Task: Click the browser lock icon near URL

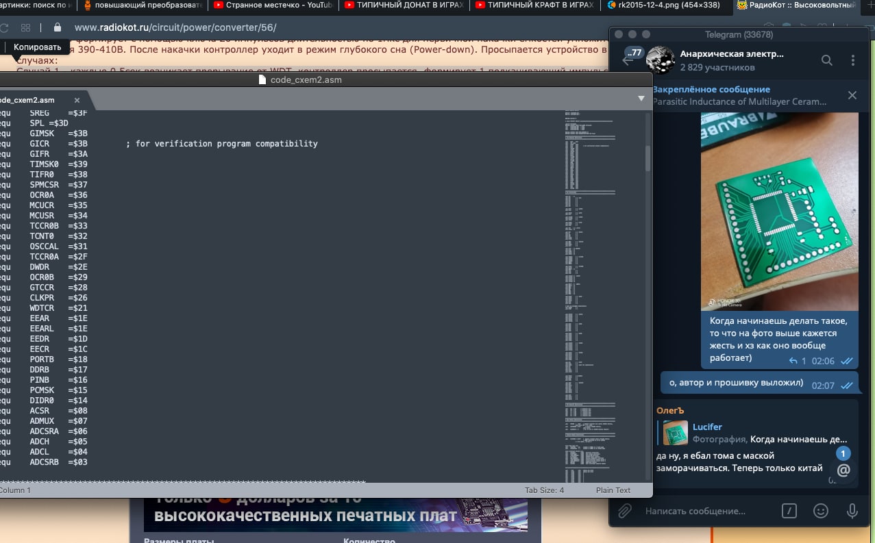Action: coord(58,28)
